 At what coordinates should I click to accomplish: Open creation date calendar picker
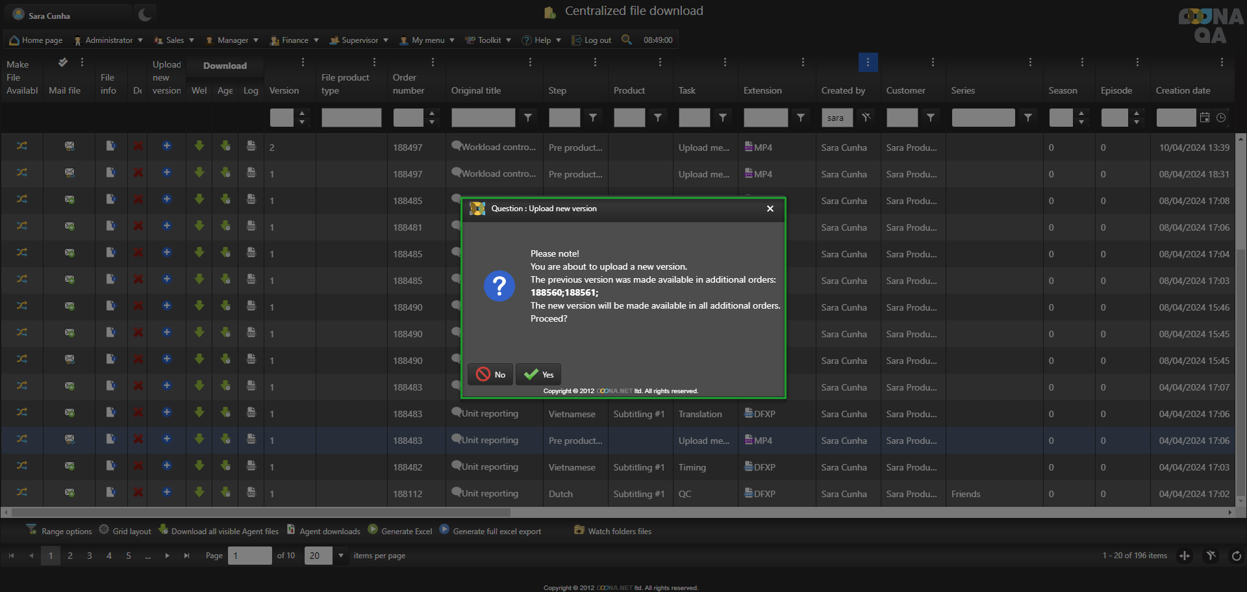click(x=1205, y=118)
